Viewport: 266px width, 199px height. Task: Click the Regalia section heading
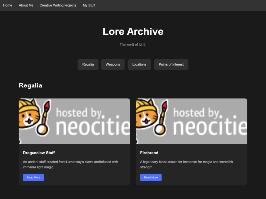(31, 85)
